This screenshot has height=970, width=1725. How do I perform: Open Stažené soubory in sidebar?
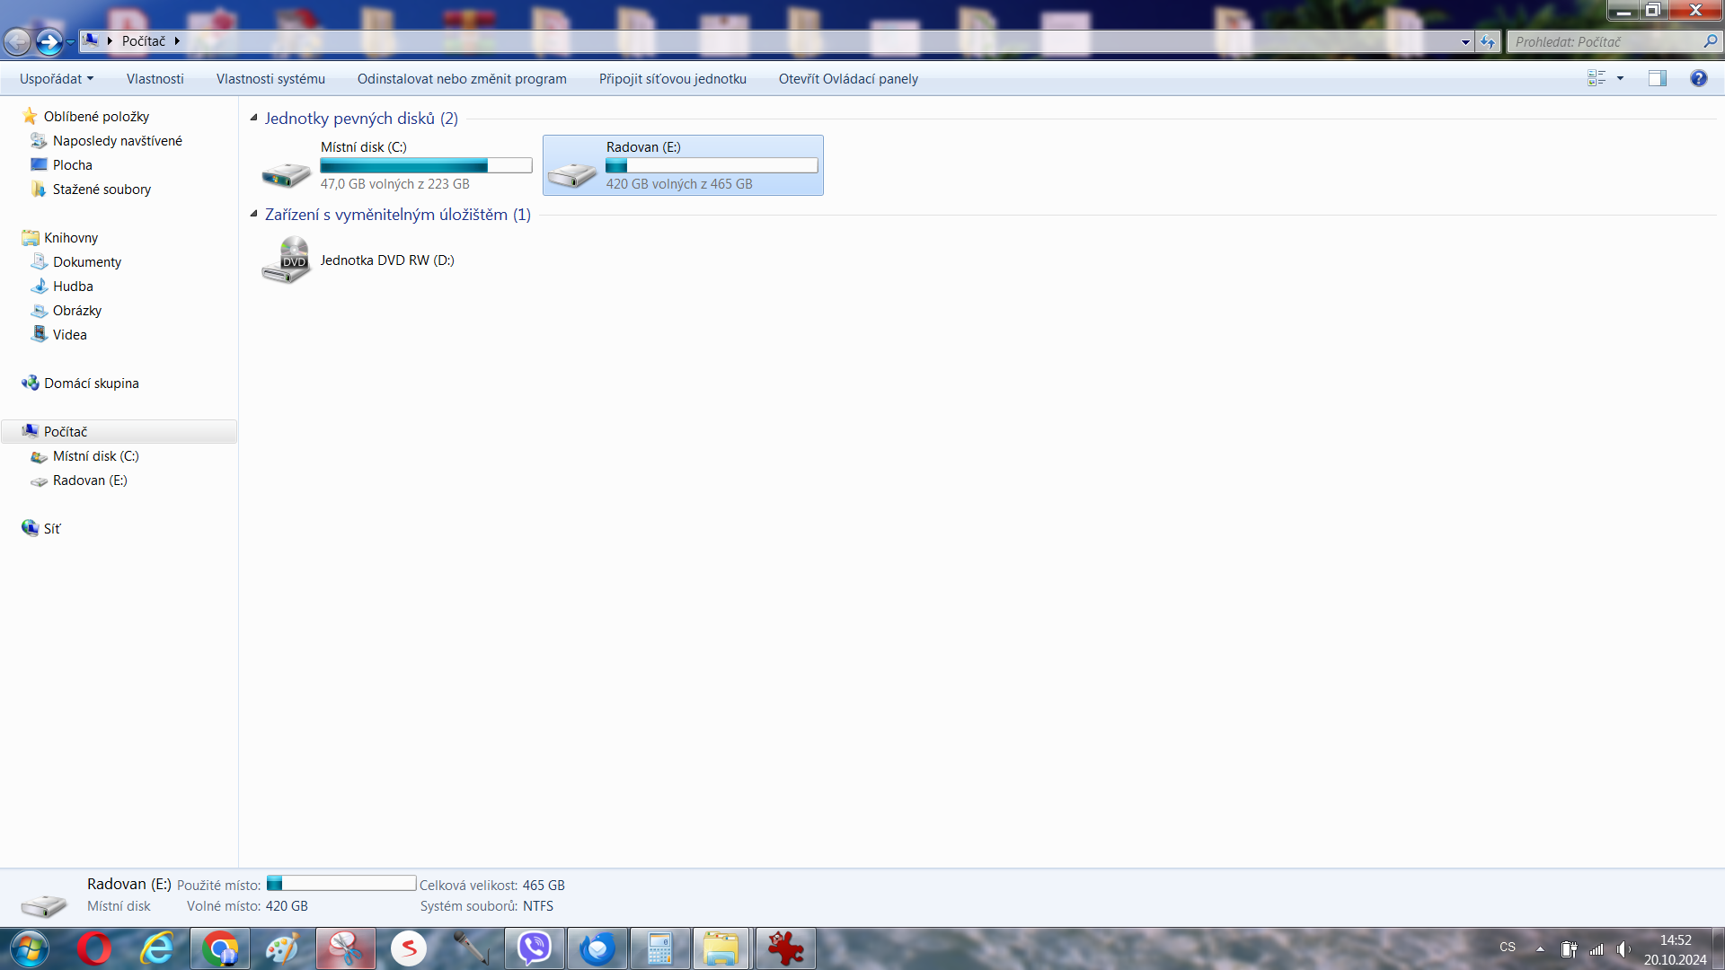[102, 190]
